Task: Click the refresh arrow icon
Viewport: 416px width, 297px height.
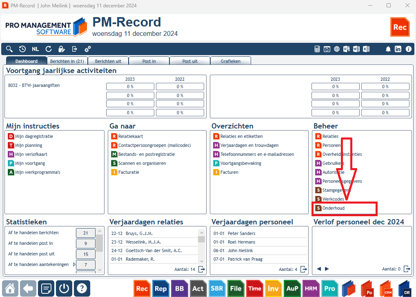Action: click(48, 49)
